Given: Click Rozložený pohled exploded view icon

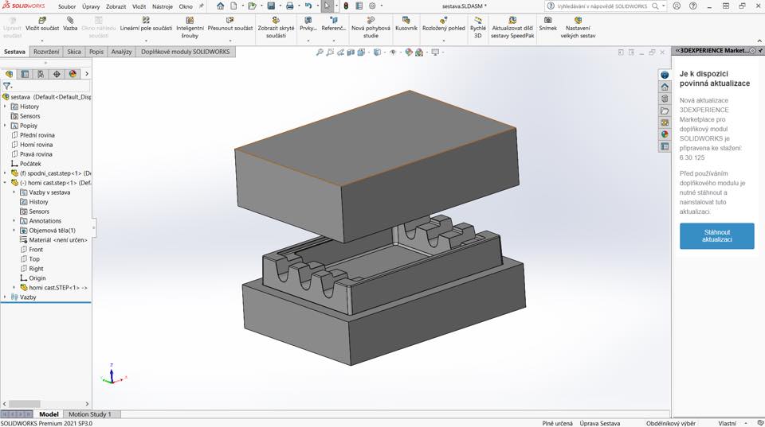Looking at the screenshot, I should [443, 20].
